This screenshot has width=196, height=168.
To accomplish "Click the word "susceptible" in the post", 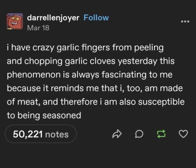I will [161, 102].
